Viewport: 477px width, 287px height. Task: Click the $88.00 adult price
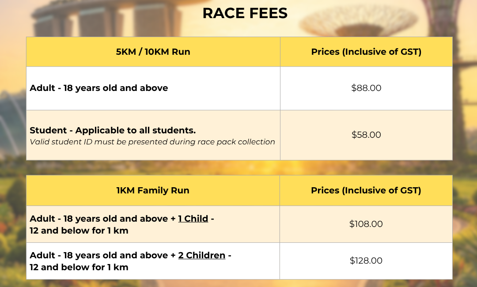click(366, 88)
